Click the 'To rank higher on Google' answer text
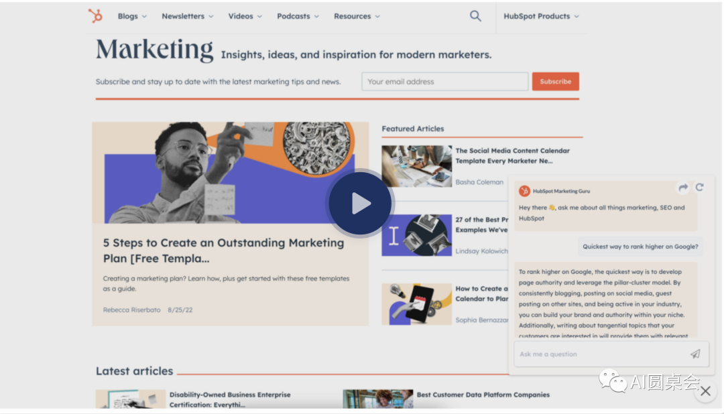This screenshot has height=414, width=724. coord(605,303)
